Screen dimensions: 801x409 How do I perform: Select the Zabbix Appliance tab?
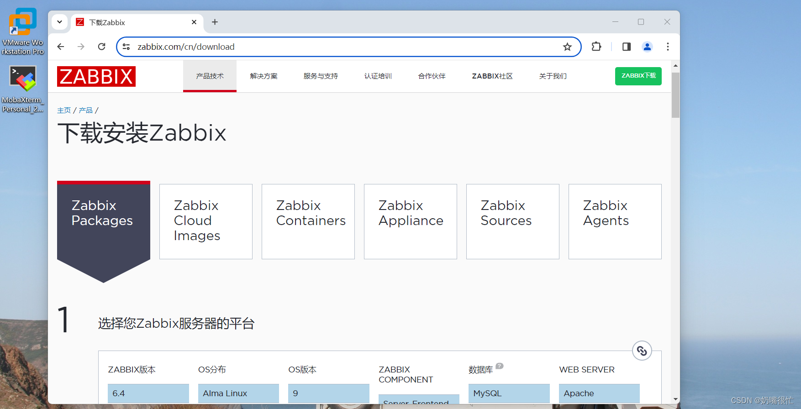(411, 221)
